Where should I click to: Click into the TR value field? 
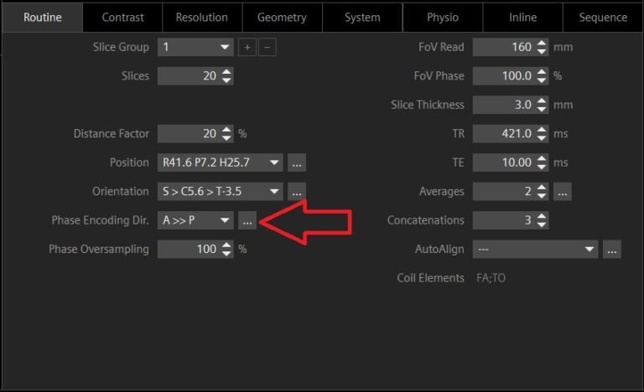503,134
